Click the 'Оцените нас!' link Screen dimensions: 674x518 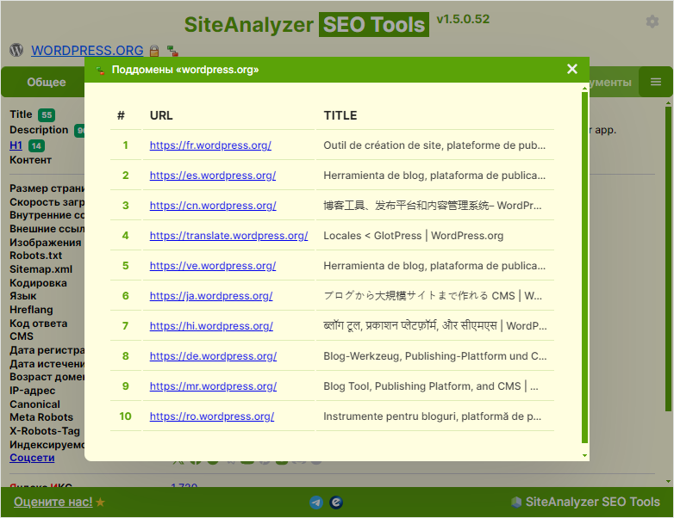tap(53, 502)
